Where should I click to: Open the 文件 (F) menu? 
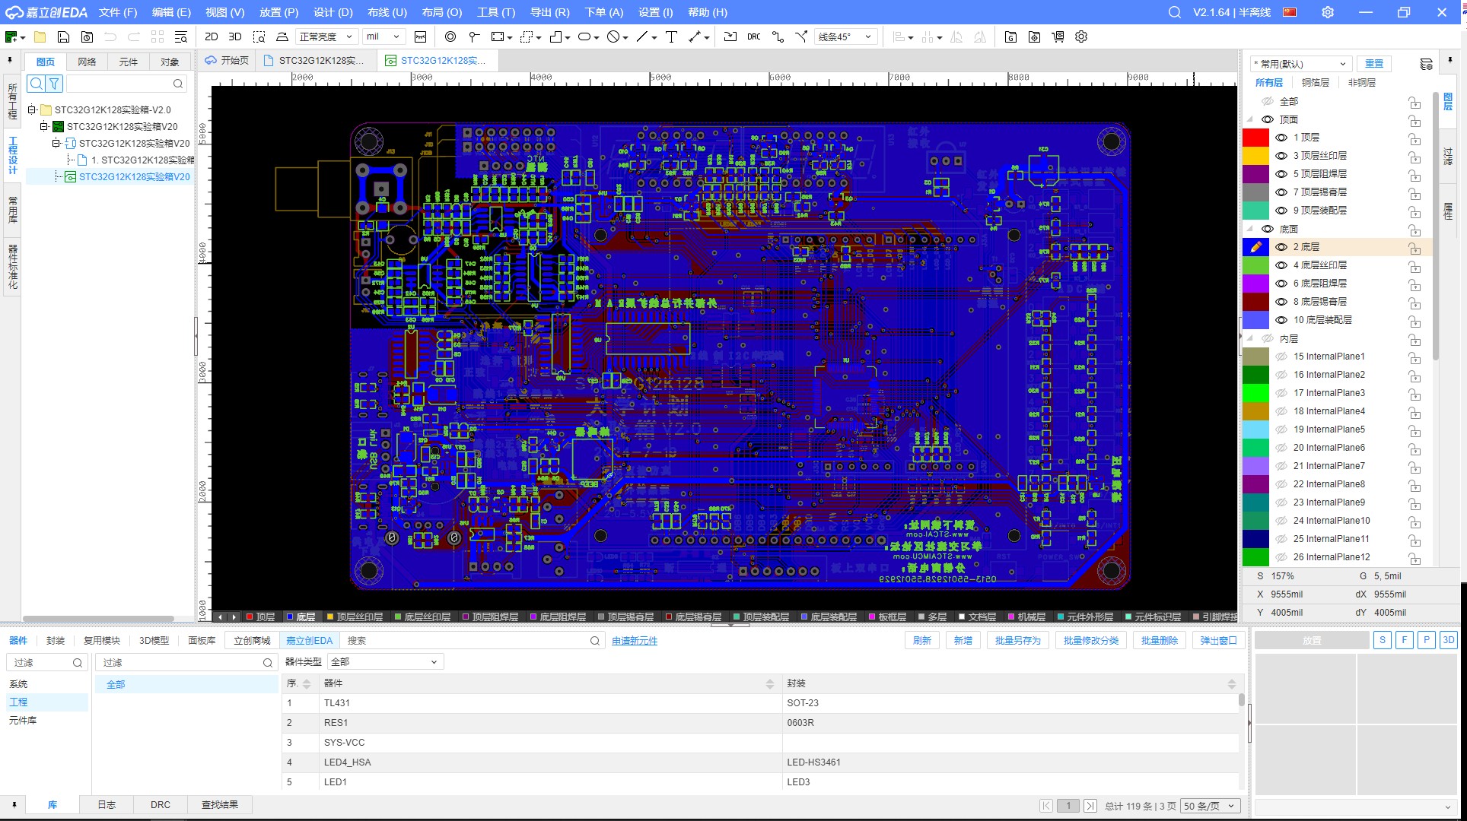click(x=118, y=12)
